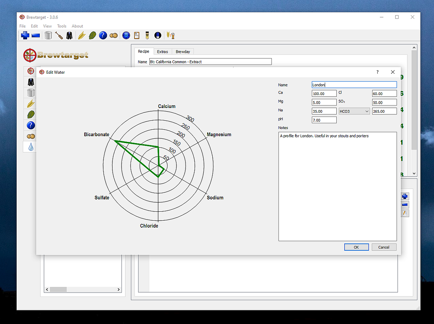The height and width of the screenshot is (324, 434).
Task: Click the horizontal scrollbar thumb in left tree panel
Action: tap(58, 289)
